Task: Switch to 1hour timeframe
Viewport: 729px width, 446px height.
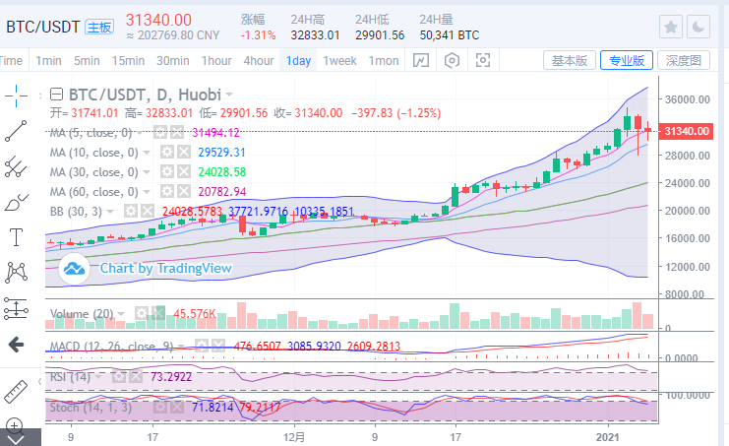Action: point(216,60)
